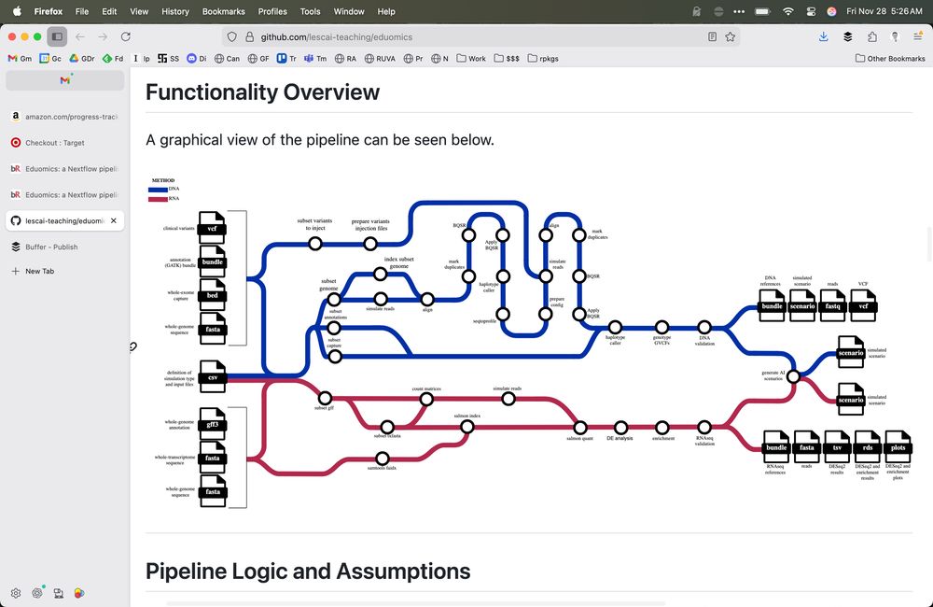Open the Fd bookmark

click(x=113, y=59)
